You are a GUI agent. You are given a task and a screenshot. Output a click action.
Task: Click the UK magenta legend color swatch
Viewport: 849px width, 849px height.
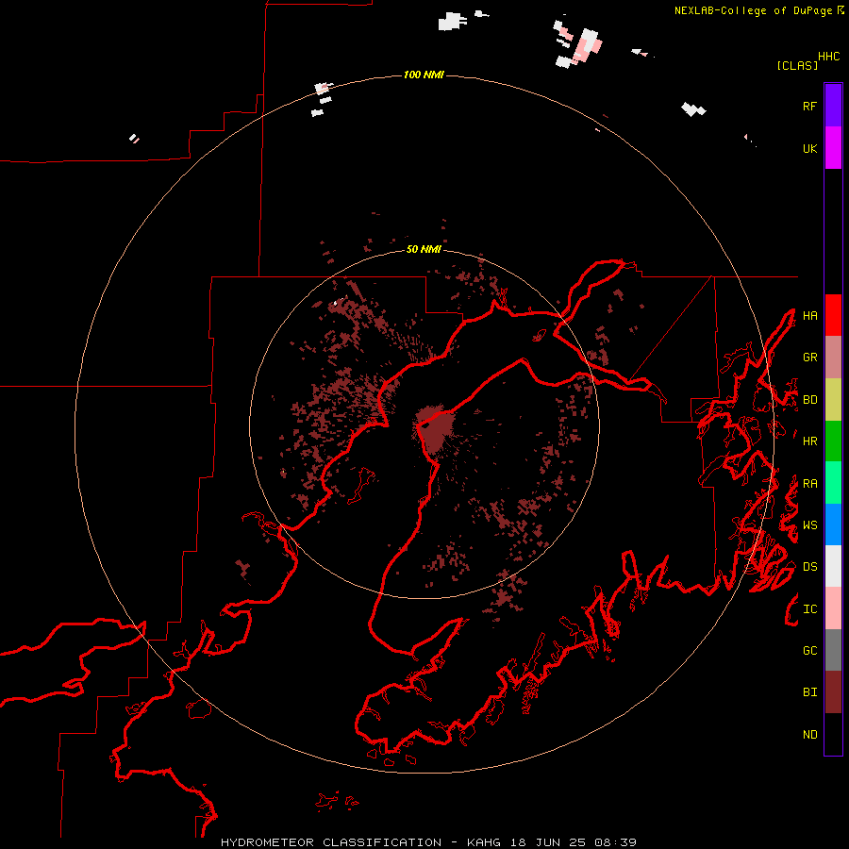[833, 148]
